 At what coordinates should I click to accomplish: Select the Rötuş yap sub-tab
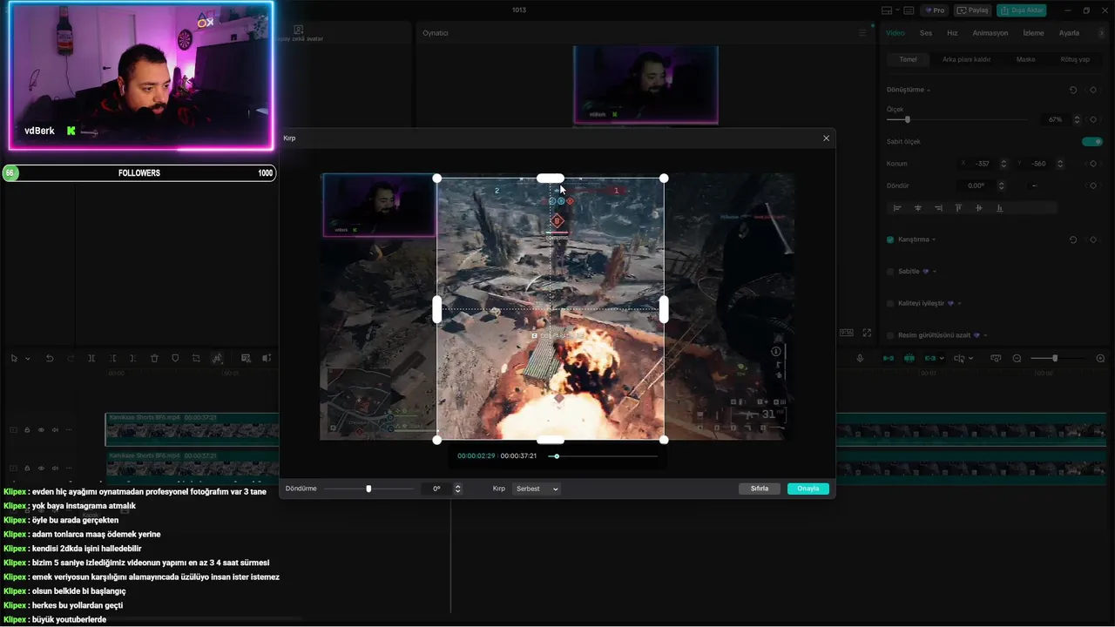1075,59
